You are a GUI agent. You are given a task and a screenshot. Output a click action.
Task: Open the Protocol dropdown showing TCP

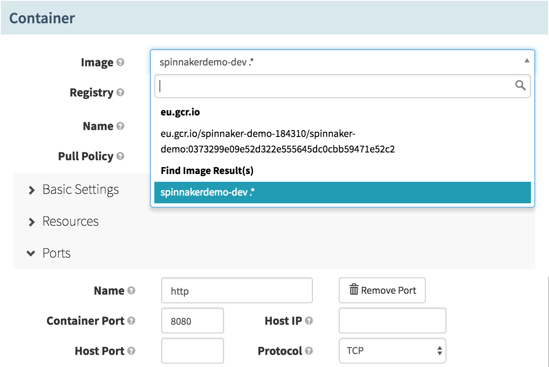(392, 351)
